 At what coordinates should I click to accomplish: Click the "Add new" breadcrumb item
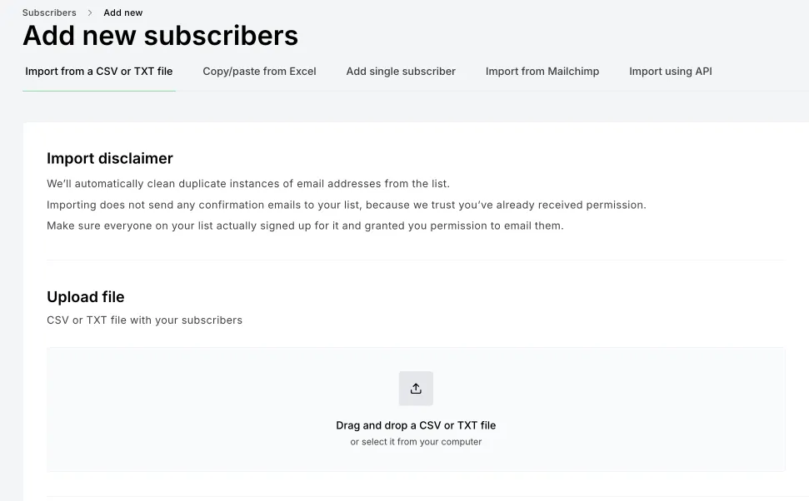point(123,13)
